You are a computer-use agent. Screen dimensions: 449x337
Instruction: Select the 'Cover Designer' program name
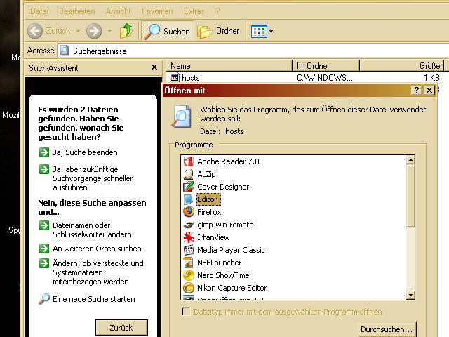[x=223, y=187]
